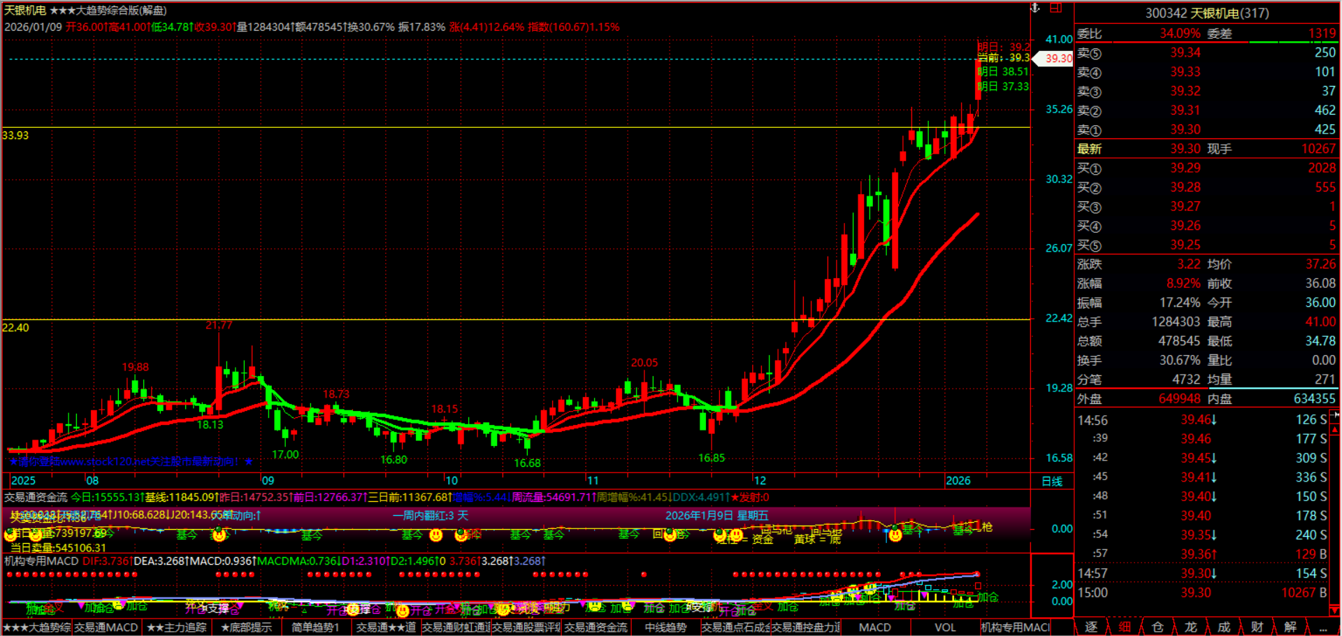Open stock title 300342 天银机电 selector
1342x636 pixels.
[x=1206, y=13]
